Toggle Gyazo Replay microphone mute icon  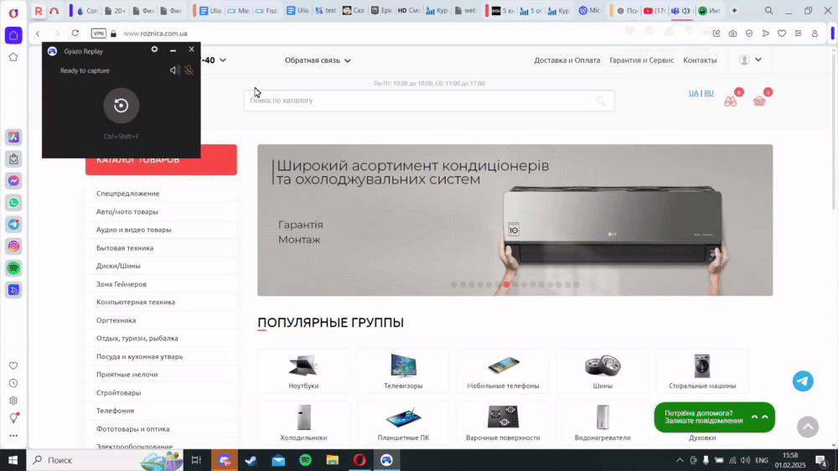(x=189, y=70)
